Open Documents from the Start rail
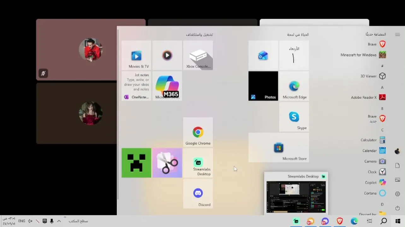Image resolution: width=405 pixels, height=227 pixels. click(x=397, y=166)
